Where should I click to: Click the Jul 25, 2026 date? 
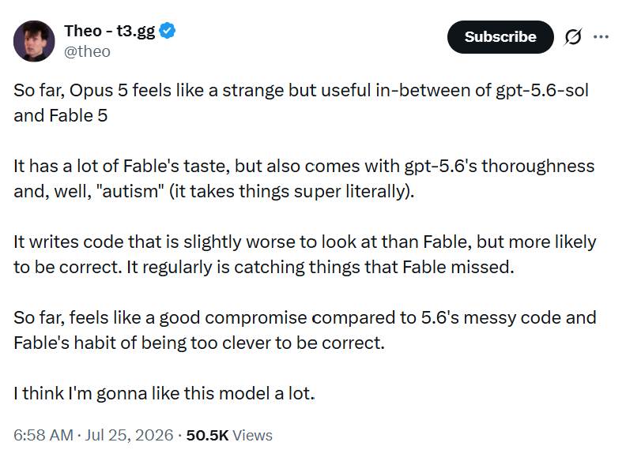pos(130,435)
